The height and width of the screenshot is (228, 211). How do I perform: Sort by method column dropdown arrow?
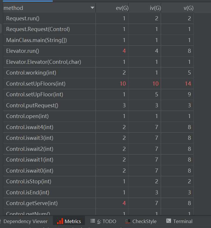(92, 8)
